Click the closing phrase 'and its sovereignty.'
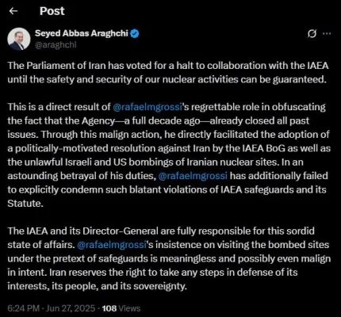 (x=144, y=286)
